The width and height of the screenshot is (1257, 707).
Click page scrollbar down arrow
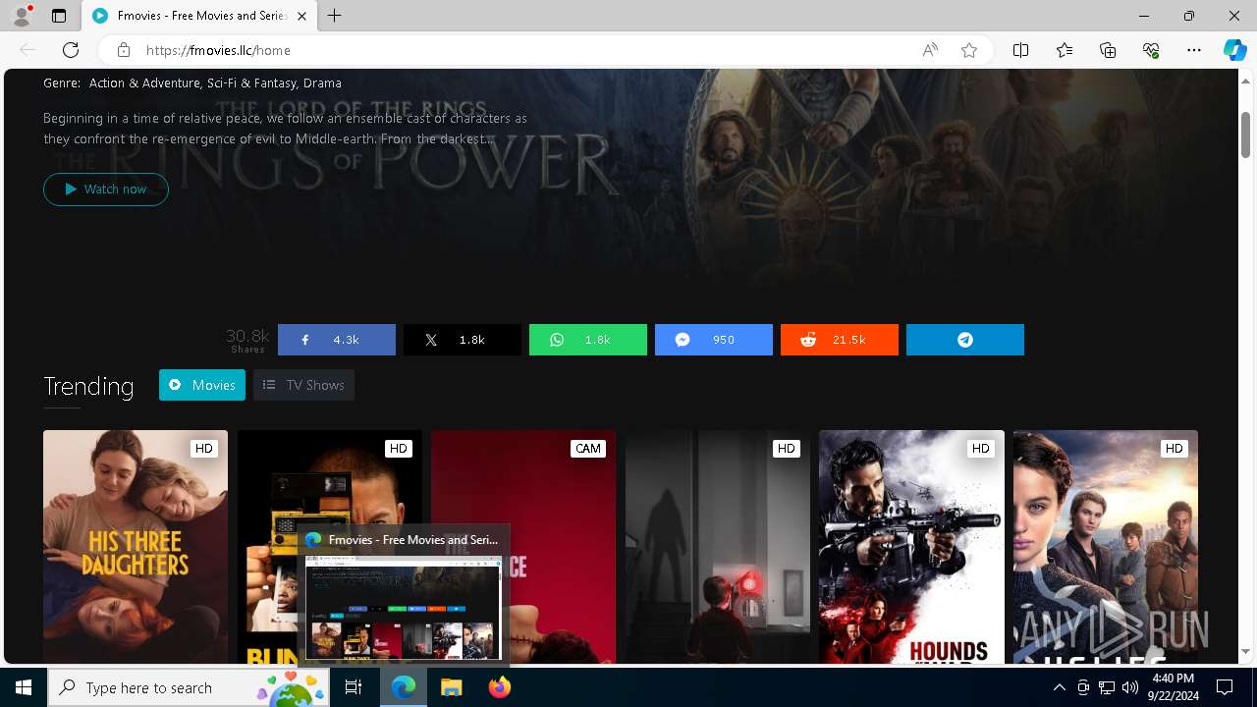[x=1245, y=652]
